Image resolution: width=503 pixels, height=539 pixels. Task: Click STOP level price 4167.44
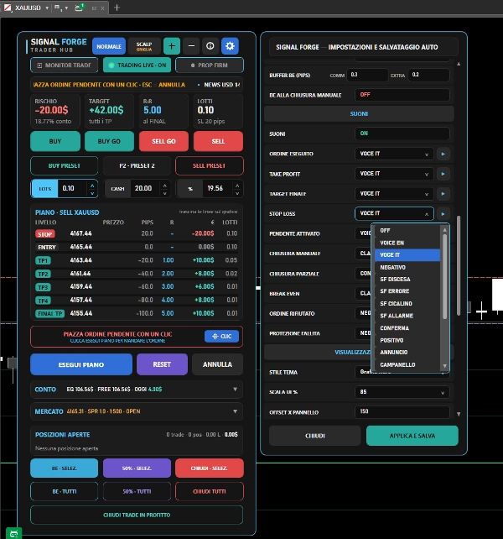click(x=80, y=233)
